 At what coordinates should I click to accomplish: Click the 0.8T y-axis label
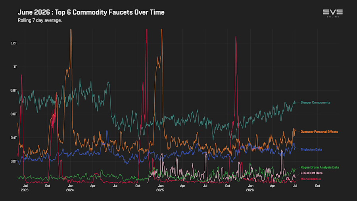tap(13, 91)
